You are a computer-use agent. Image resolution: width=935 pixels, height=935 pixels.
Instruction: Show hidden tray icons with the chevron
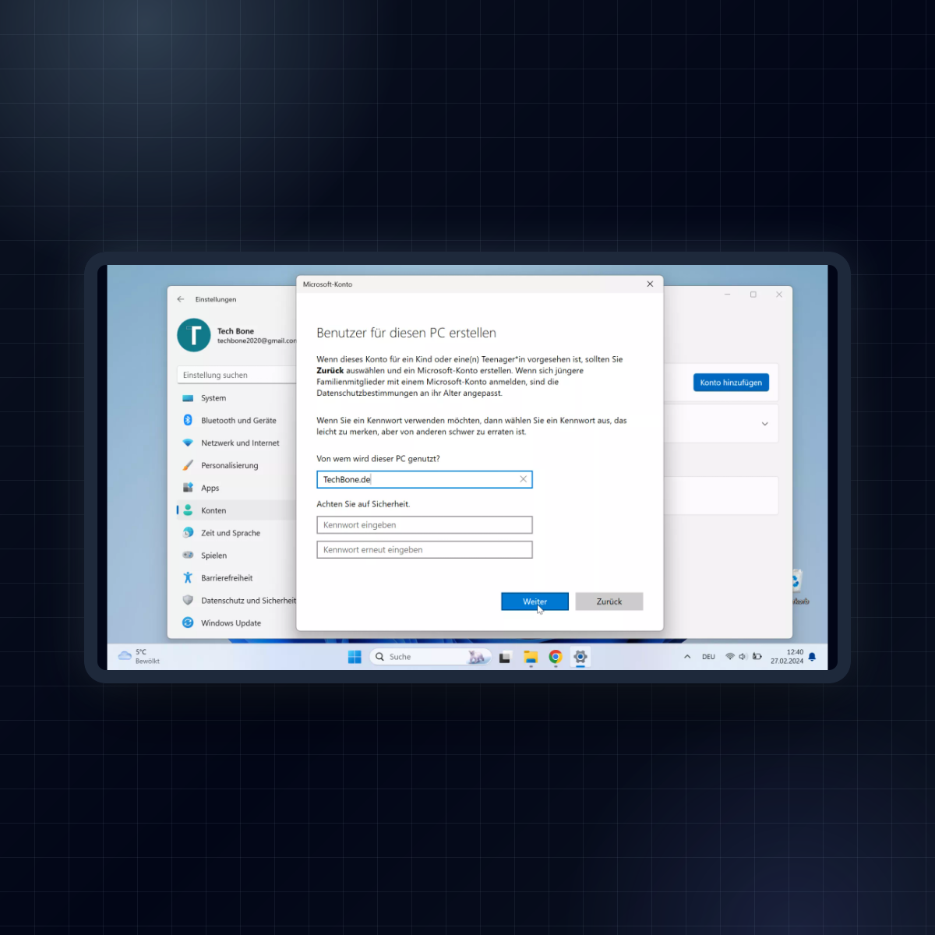[687, 657]
